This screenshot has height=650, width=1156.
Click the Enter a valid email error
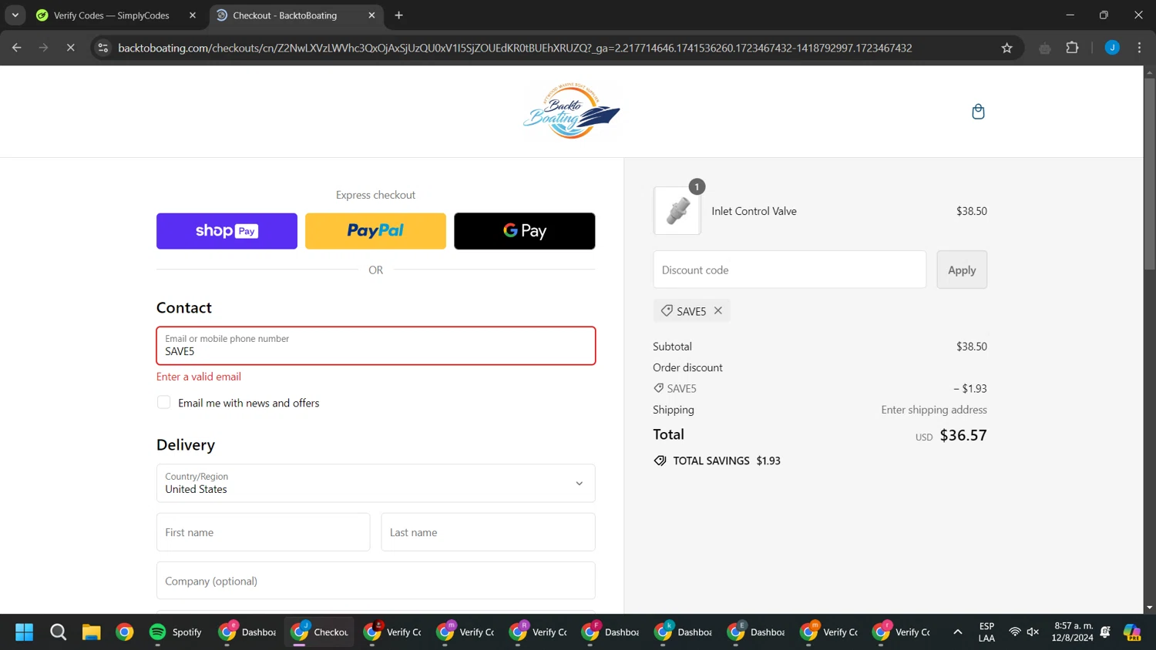(x=199, y=377)
